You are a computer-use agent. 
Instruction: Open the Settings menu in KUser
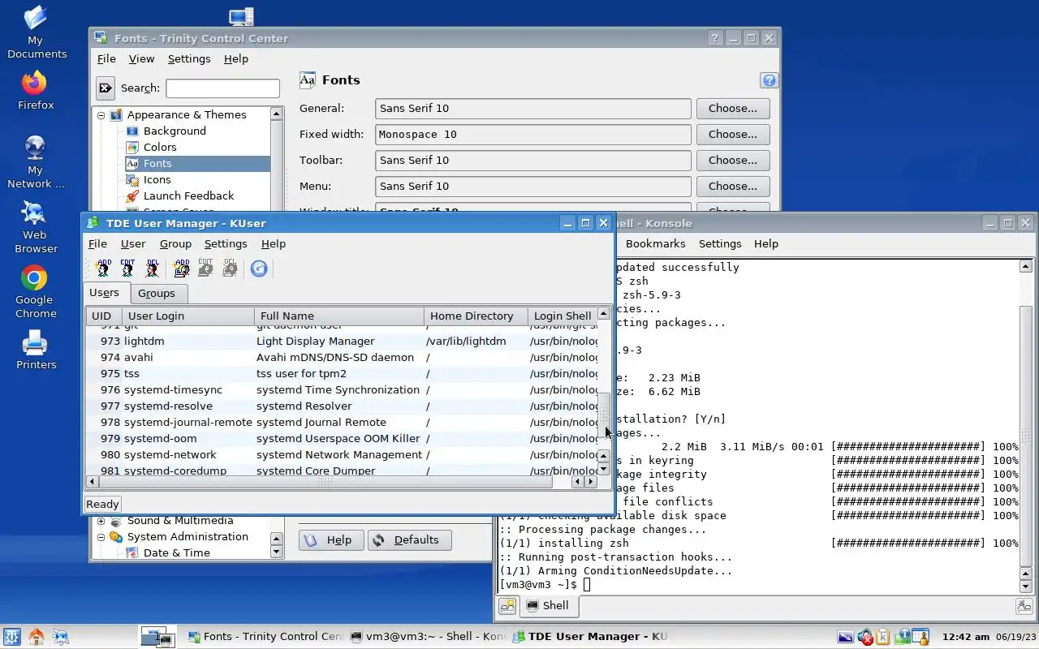click(226, 243)
